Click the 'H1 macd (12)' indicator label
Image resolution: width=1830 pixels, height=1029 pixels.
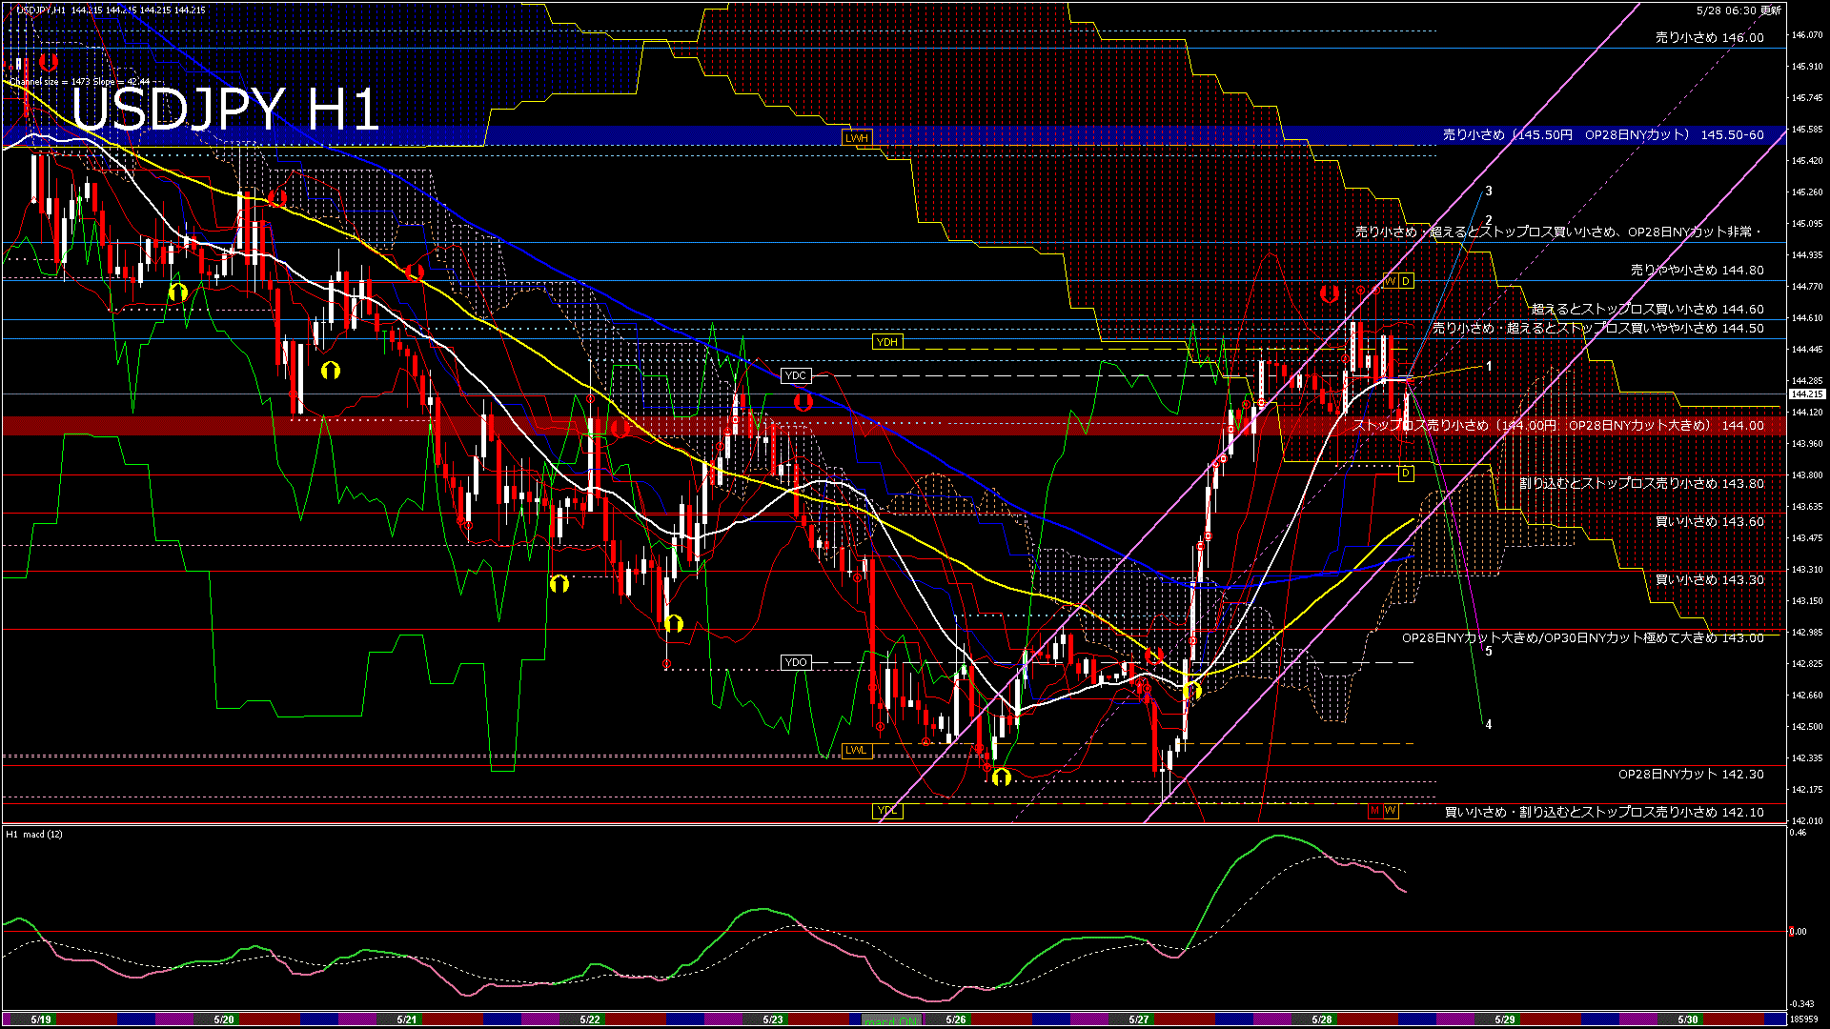[34, 835]
